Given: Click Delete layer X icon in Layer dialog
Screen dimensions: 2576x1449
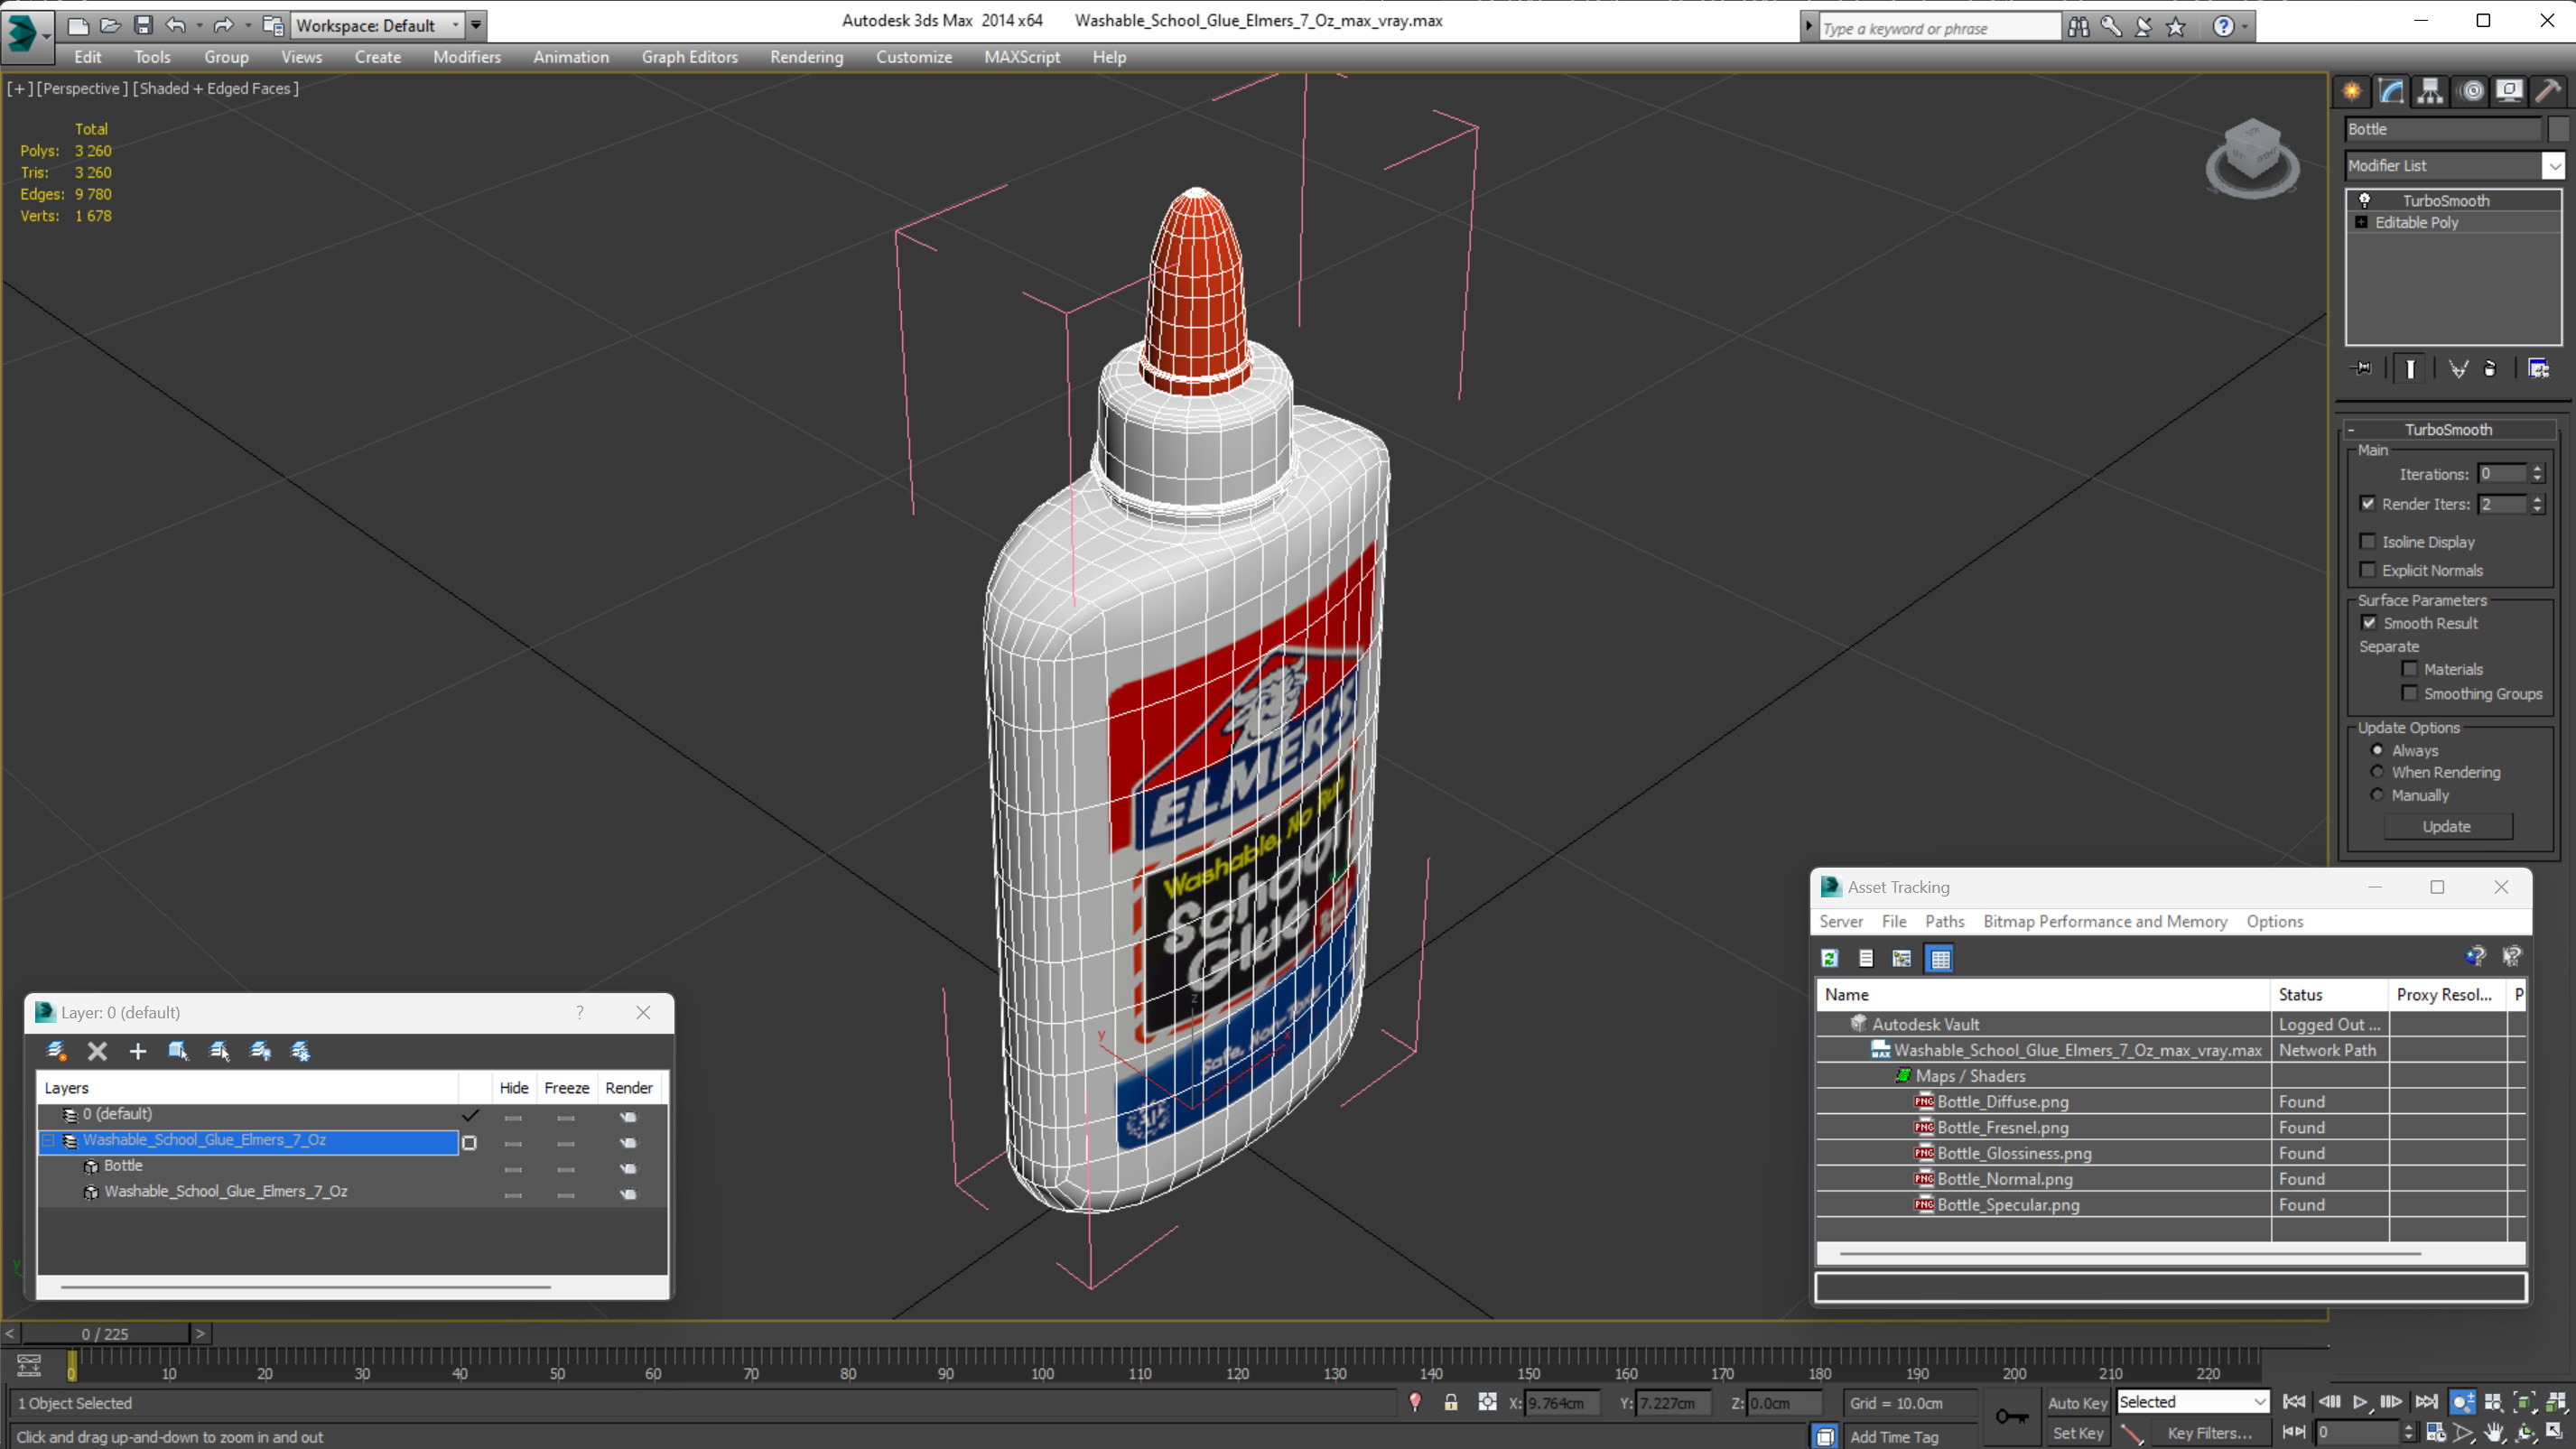Looking at the screenshot, I should tap(97, 1050).
